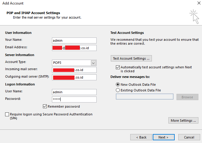
Task: Click the cursor wizard icon in header
Action: coord(194,16)
